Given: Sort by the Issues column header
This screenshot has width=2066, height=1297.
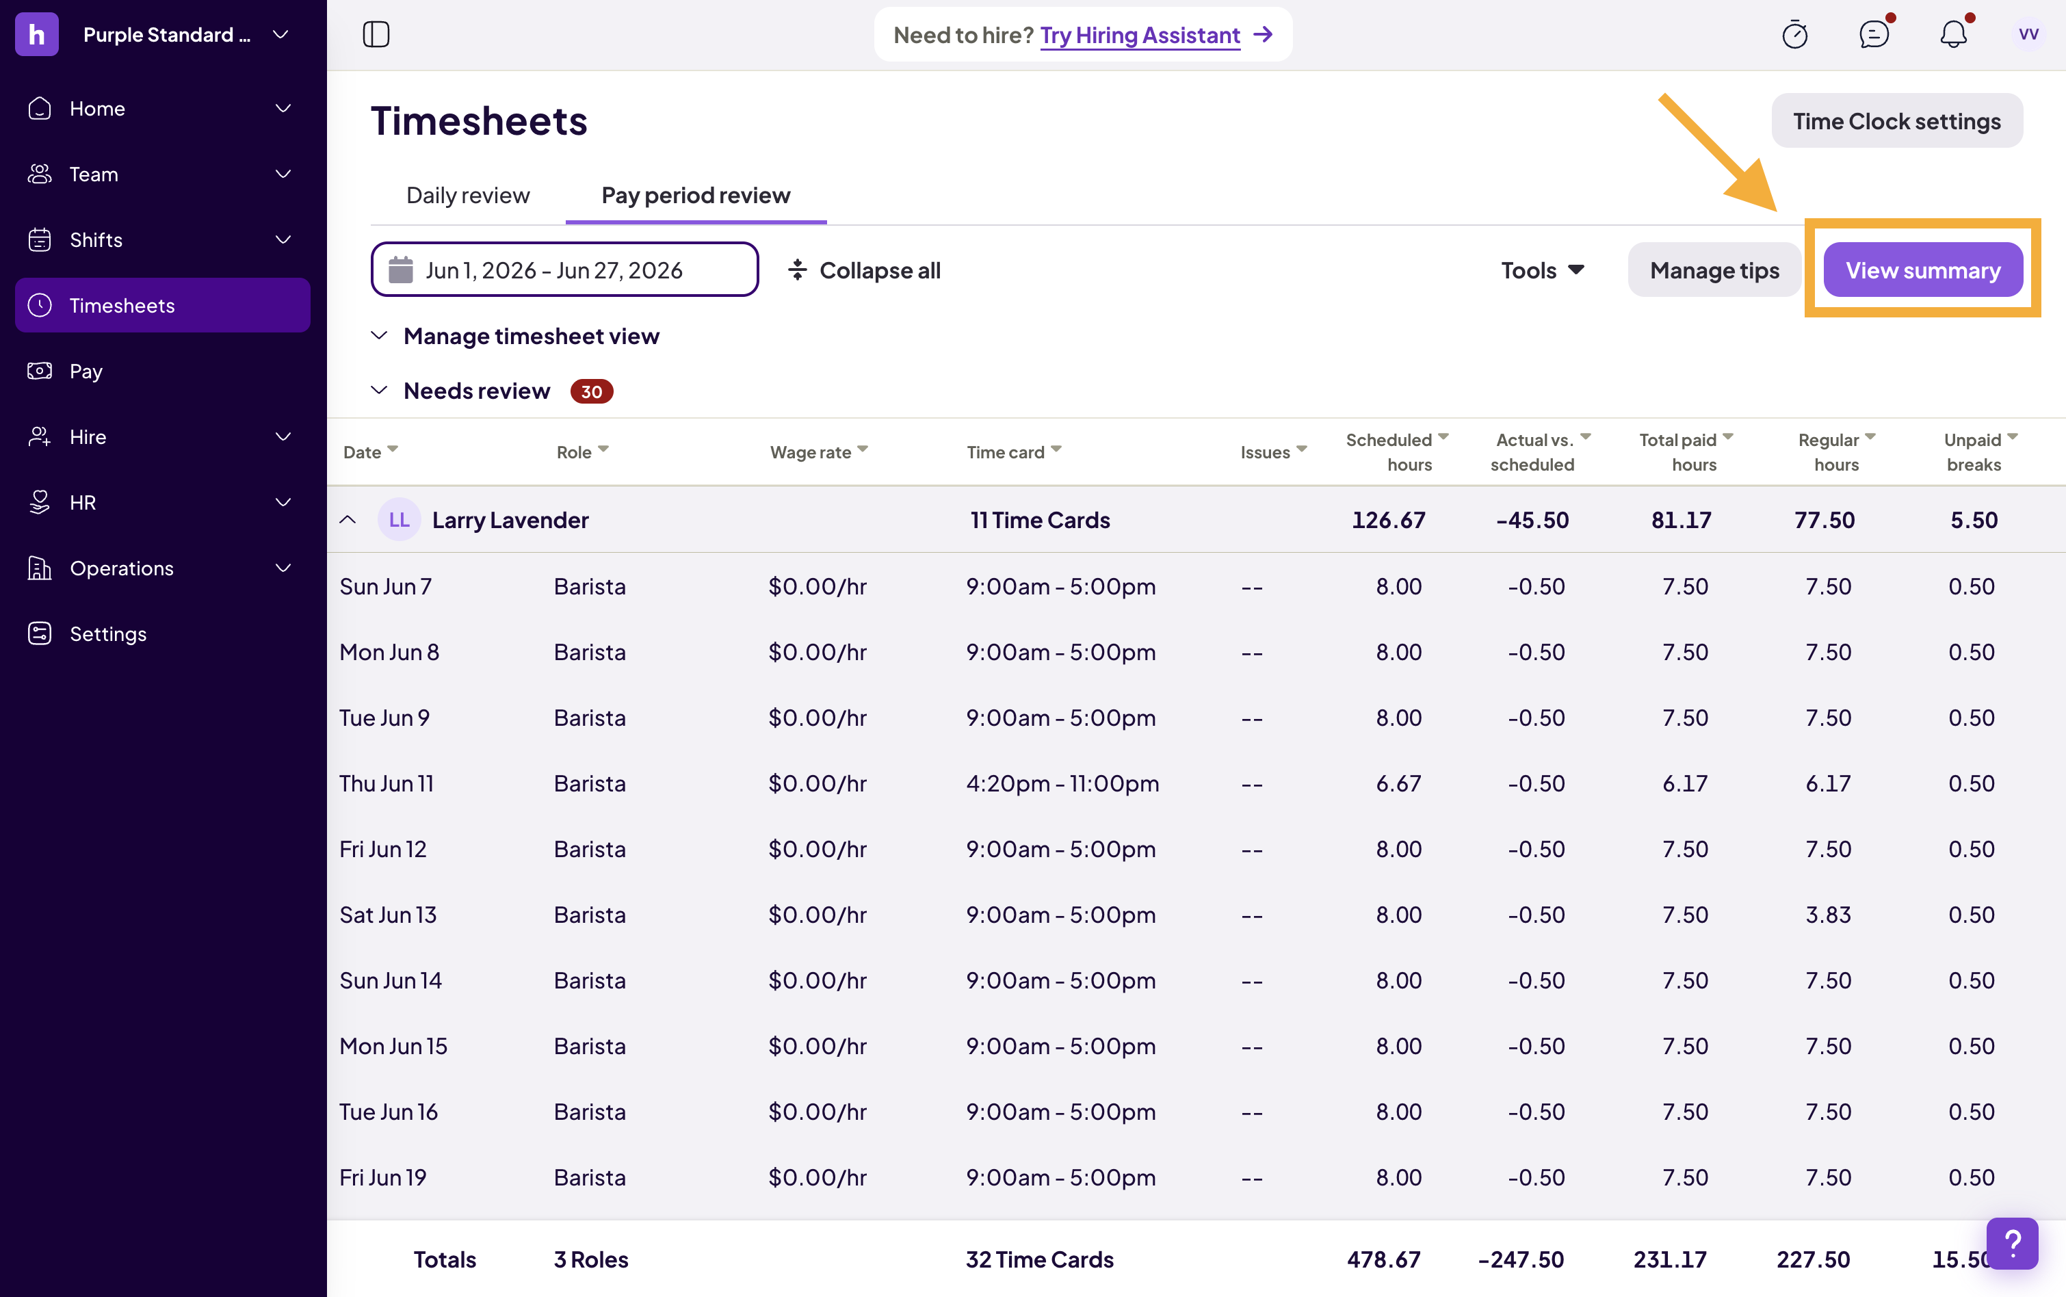Looking at the screenshot, I should (x=1274, y=452).
